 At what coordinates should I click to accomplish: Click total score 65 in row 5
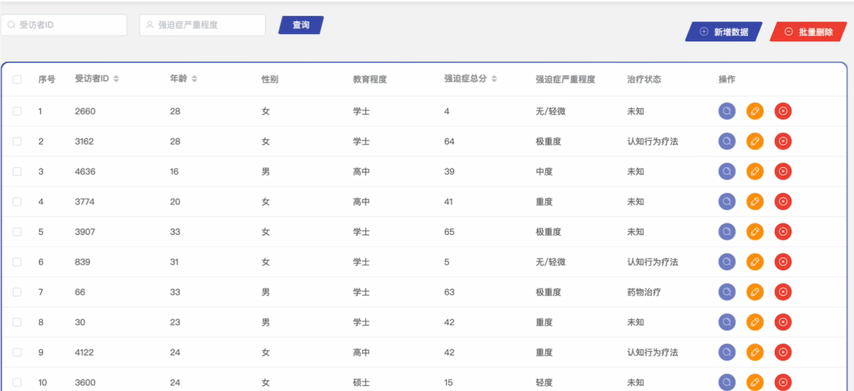pos(449,232)
